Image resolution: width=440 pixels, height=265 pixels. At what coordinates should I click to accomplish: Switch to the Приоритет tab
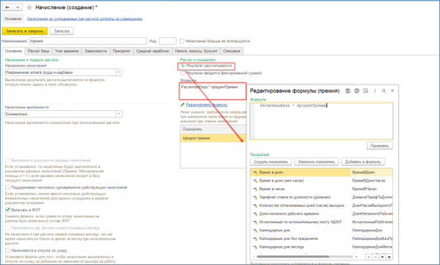click(122, 51)
